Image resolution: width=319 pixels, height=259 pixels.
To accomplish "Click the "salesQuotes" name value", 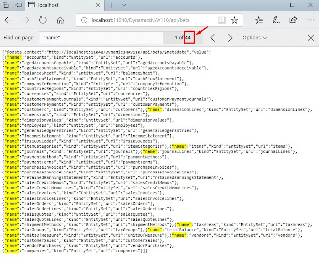I will [39, 214].
